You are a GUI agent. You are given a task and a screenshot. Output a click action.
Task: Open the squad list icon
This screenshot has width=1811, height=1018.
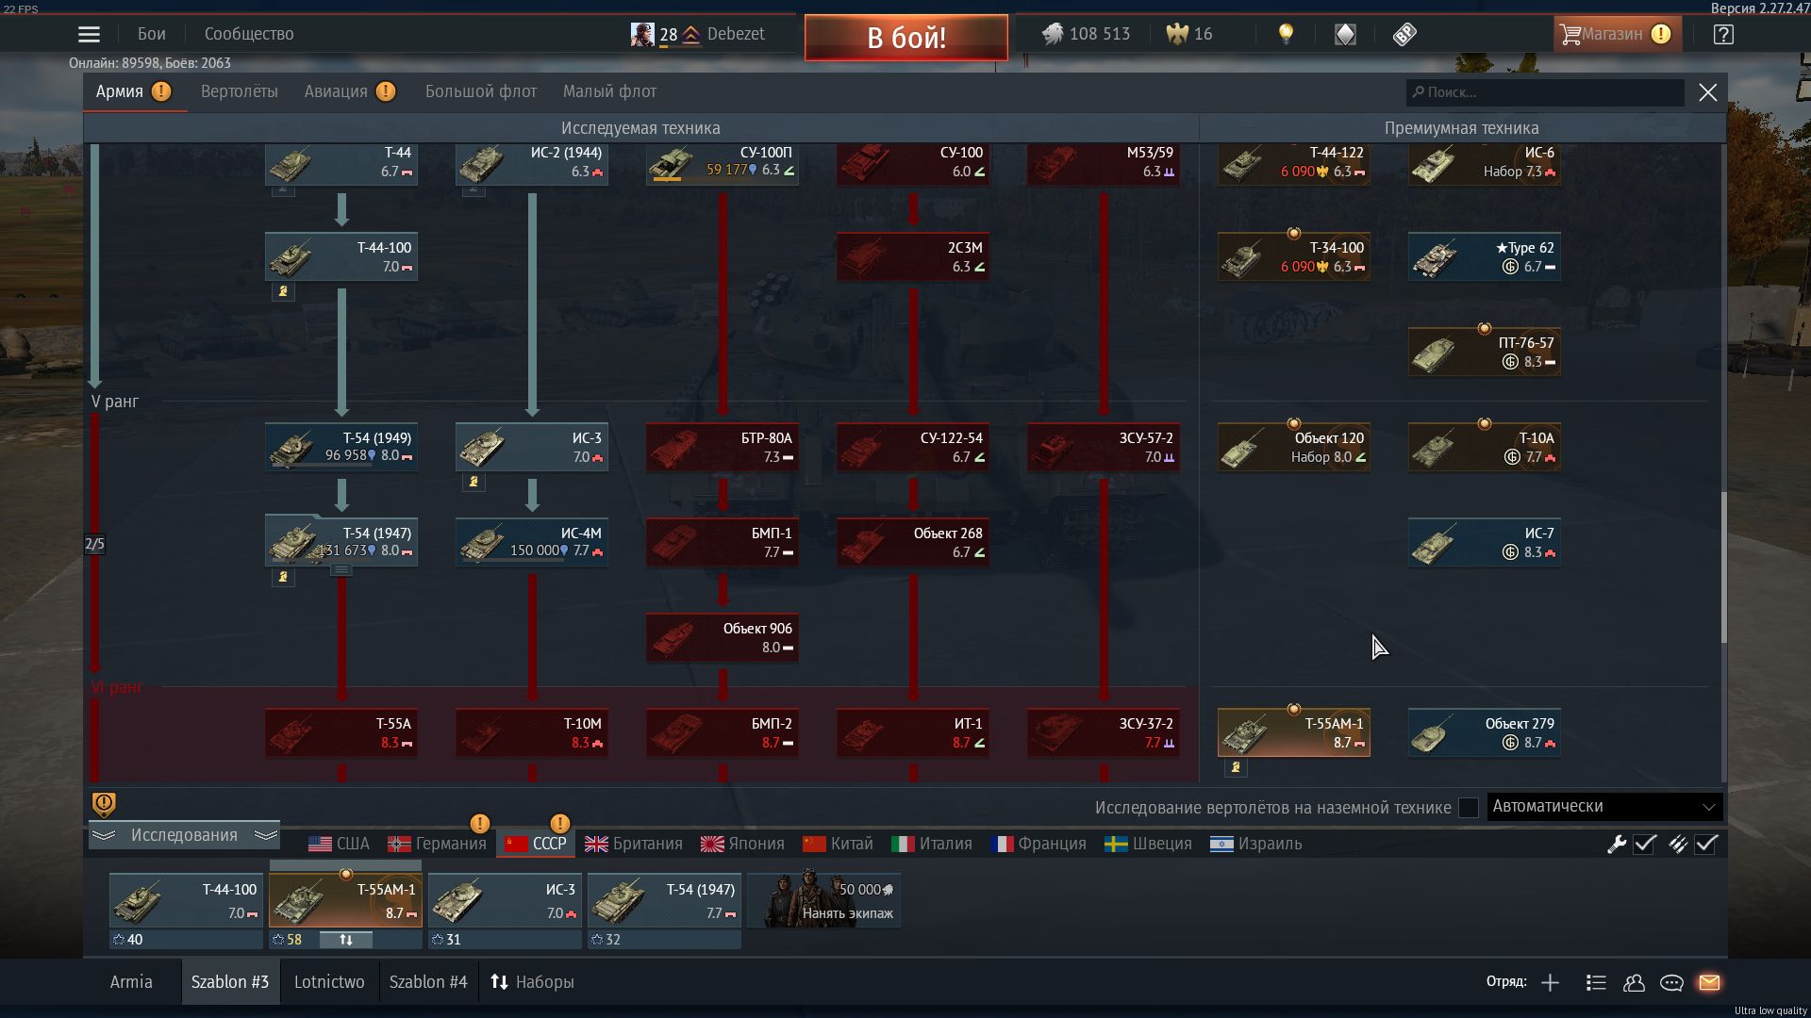coord(1596,982)
